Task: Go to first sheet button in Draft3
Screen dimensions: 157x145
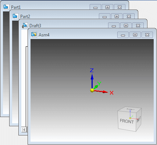Action: coord(24,130)
